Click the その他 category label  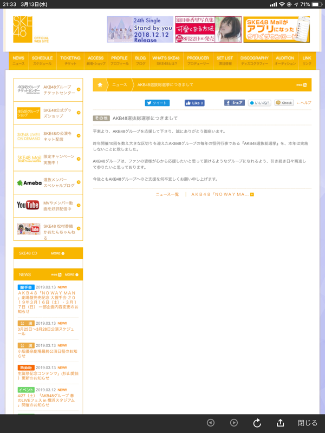tap(101, 118)
